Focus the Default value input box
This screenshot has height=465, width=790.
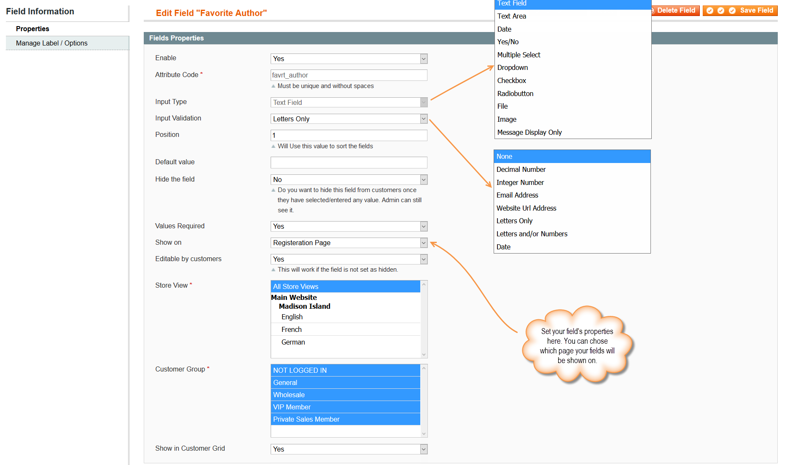(x=349, y=163)
